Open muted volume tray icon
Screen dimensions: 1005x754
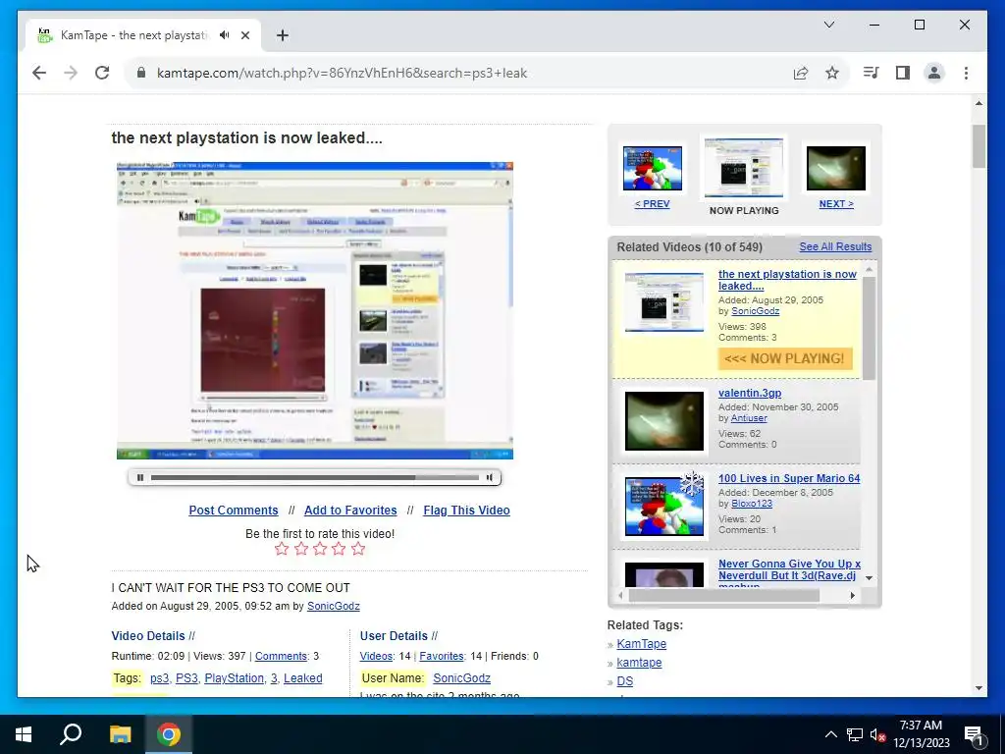pyautogui.click(x=877, y=734)
